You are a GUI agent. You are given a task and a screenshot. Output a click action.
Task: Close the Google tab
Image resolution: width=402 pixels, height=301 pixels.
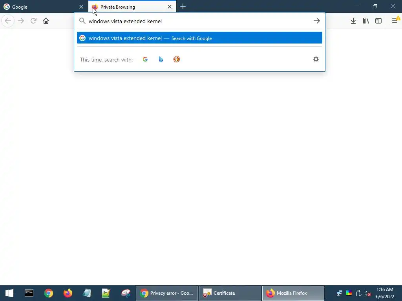pyautogui.click(x=81, y=7)
